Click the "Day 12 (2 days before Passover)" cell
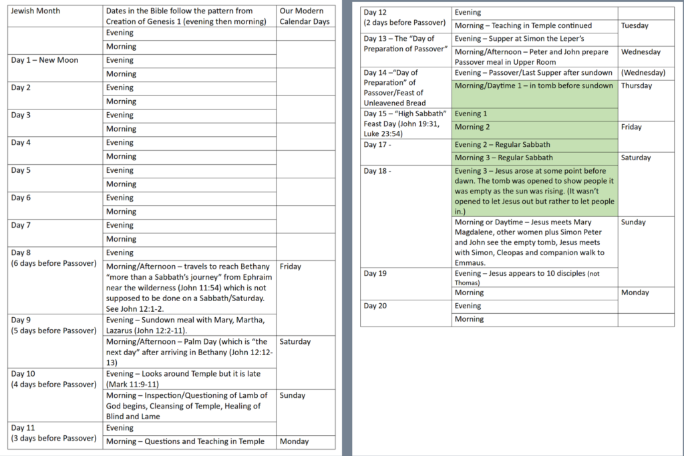 (405, 19)
